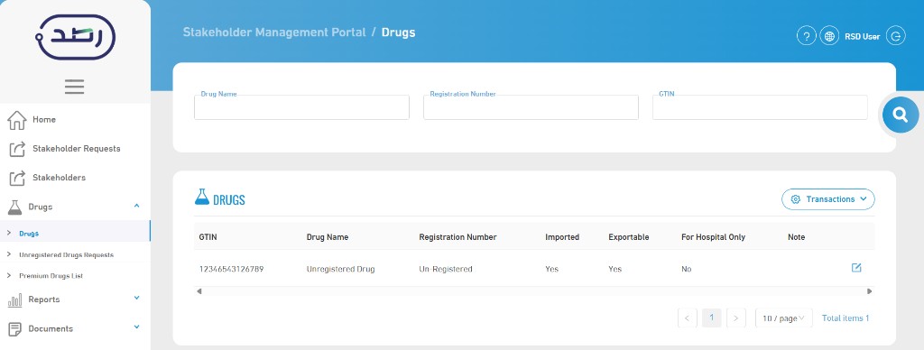Image resolution: width=924 pixels, height=350 pixels.
Task: Click the RSD User label
Action: 862,36
